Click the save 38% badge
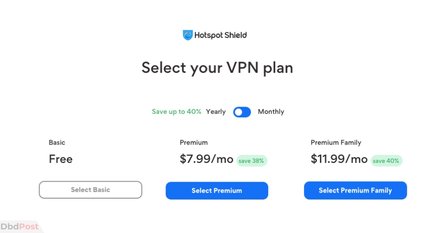Screen dimensions: 447x233 pyautogui.click(x=251, y=161)
